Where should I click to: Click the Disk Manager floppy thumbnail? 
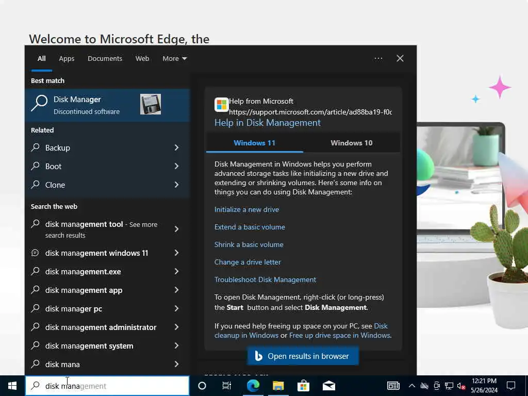click(x=151, y=104)
